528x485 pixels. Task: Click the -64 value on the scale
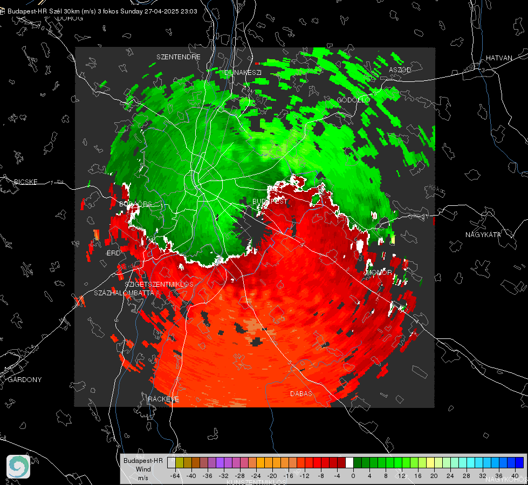click(x=175, y=476)
